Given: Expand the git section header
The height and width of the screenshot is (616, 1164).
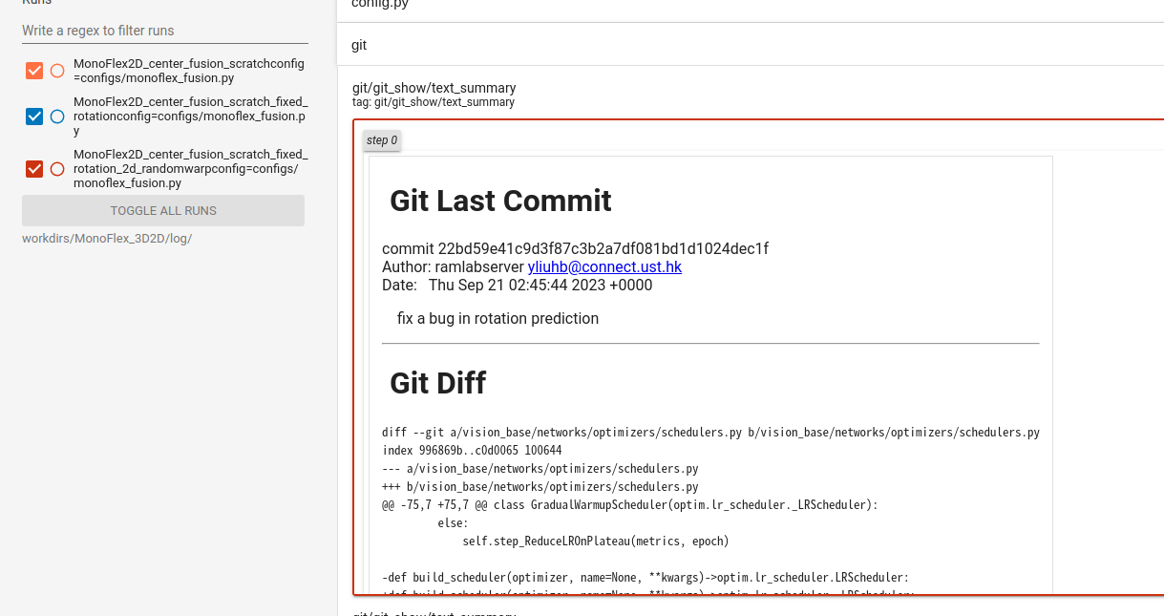Looking at the screenshot, I should 751,45.
